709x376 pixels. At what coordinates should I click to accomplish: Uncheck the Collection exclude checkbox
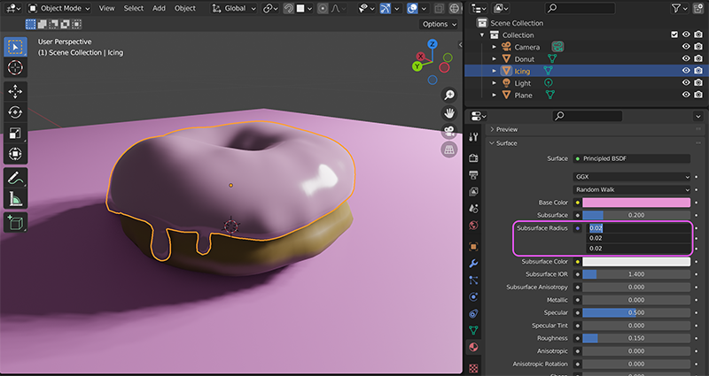674,35
